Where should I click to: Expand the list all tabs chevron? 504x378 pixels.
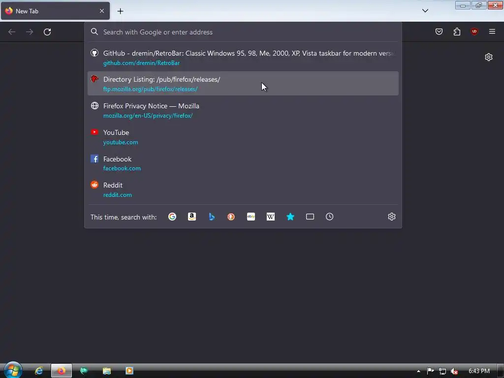pyautogui.click(x=425, y=11)
